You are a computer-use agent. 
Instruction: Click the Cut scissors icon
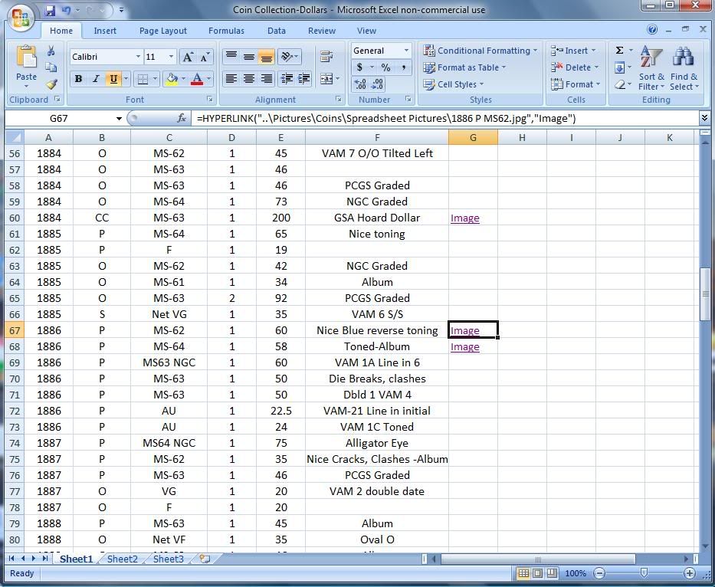[51, 51]
